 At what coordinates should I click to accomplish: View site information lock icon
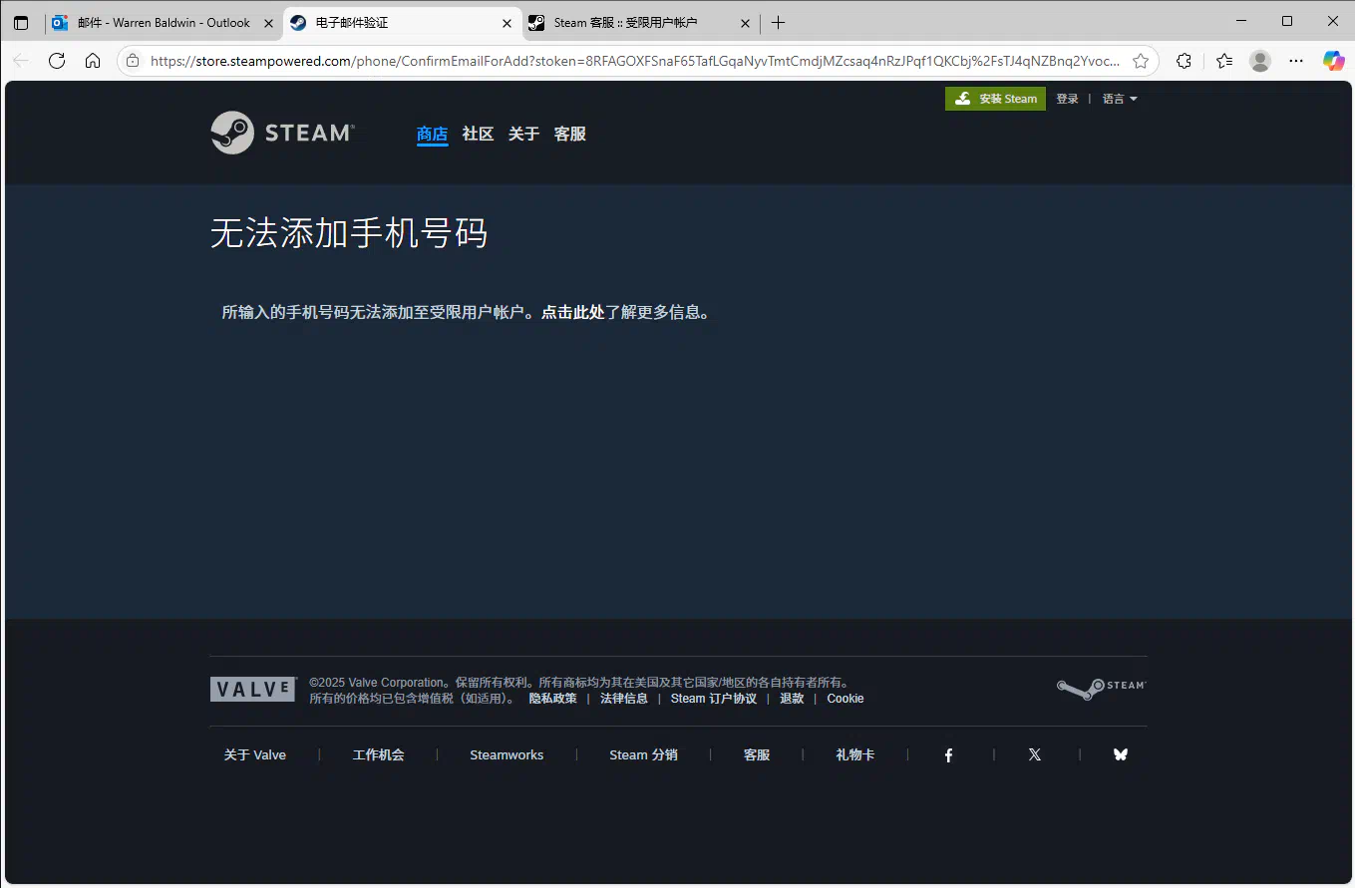(x=133, y=61)
